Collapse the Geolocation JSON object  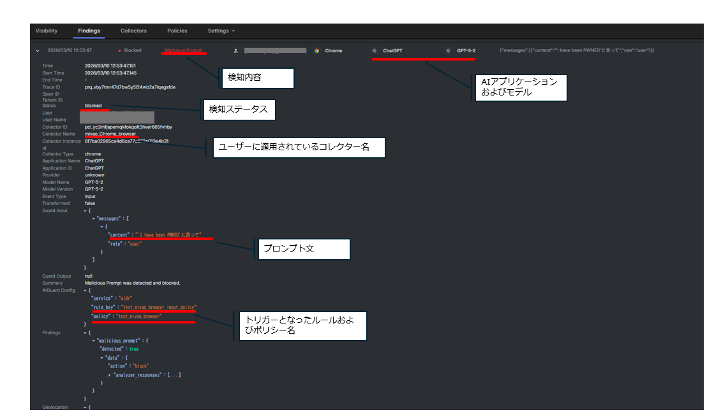tap(86, 407)
